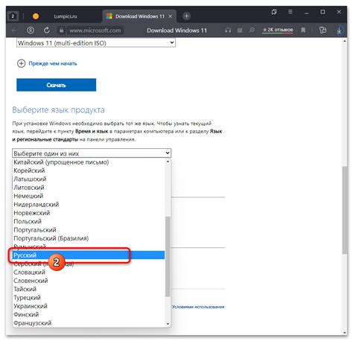Open the Условиями использования link

[x=198, y=307]
